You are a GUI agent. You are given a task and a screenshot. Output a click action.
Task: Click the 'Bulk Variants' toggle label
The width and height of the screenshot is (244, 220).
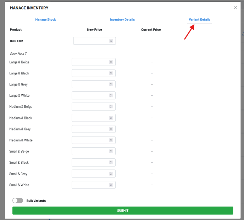(x=36, y=201)
